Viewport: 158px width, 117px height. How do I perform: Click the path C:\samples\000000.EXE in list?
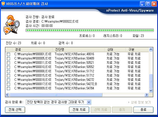click(33, 71)
